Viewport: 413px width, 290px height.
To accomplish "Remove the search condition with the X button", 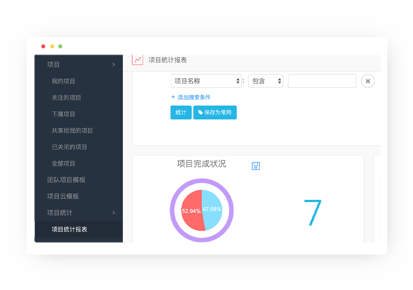I will coord(368,81).
